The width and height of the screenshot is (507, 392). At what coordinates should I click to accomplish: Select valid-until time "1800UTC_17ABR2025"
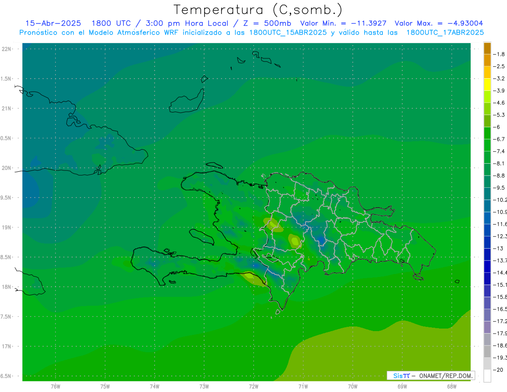coord(445,33)
